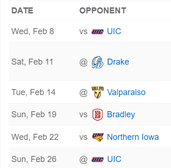Open the Northern Iowa team link
This screenshot has width=171, height=168.
pyautogui.click(x=133, y=137)
